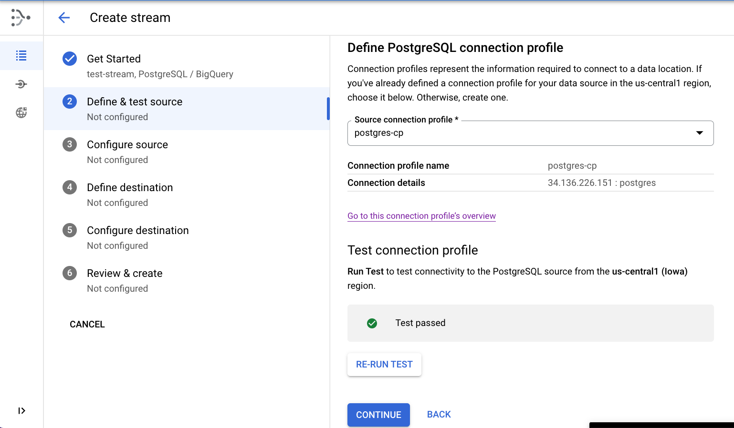Screen dimensions: 734x428
Task: Open the Source connection profile dropdown arrow
Action: click(700, 133)
